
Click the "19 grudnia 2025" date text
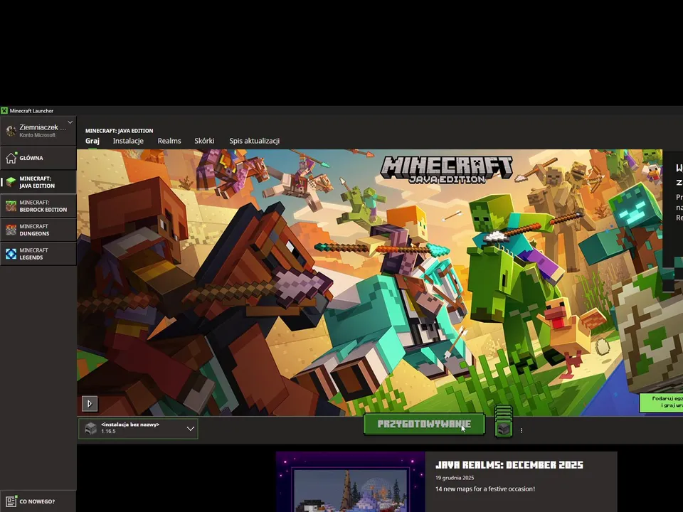coord(455,478)
